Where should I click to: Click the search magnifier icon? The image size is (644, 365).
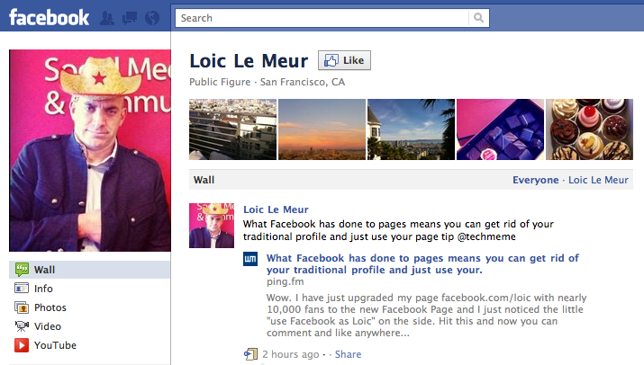point(478,18)
